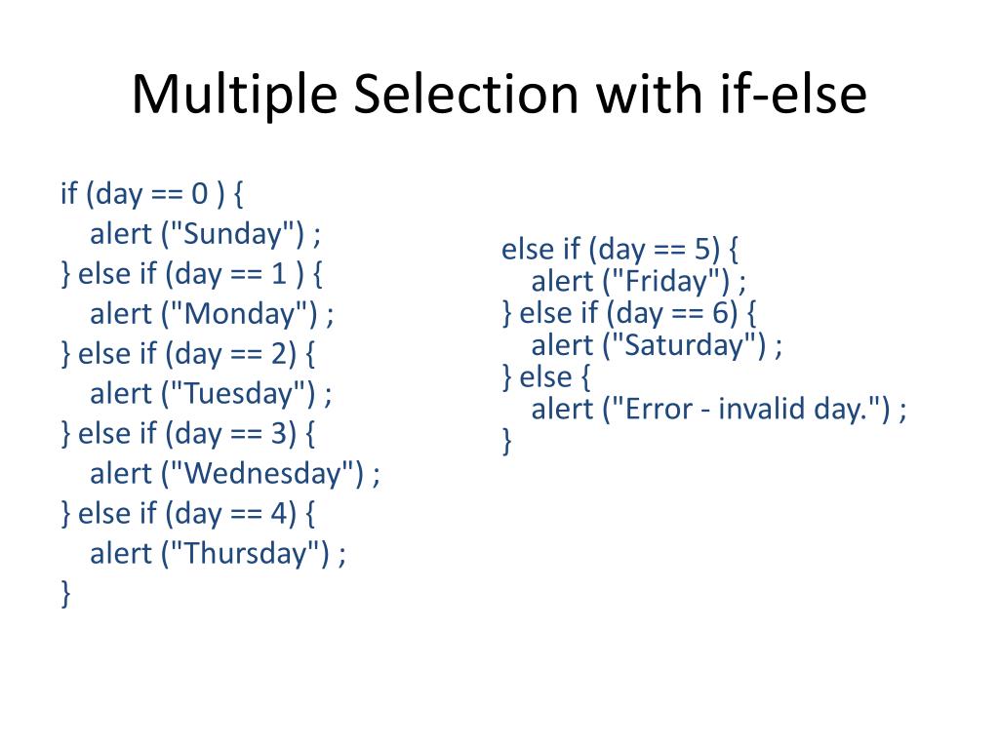Viewport: 999px width, 749px height.
Task: Select the alert ("Tuesday") statement
Action: point(211,394)
